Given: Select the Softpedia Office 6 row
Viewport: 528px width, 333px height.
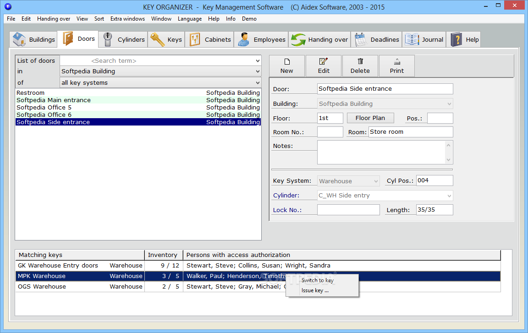Looking at the screenshot, I should (138, 115).
